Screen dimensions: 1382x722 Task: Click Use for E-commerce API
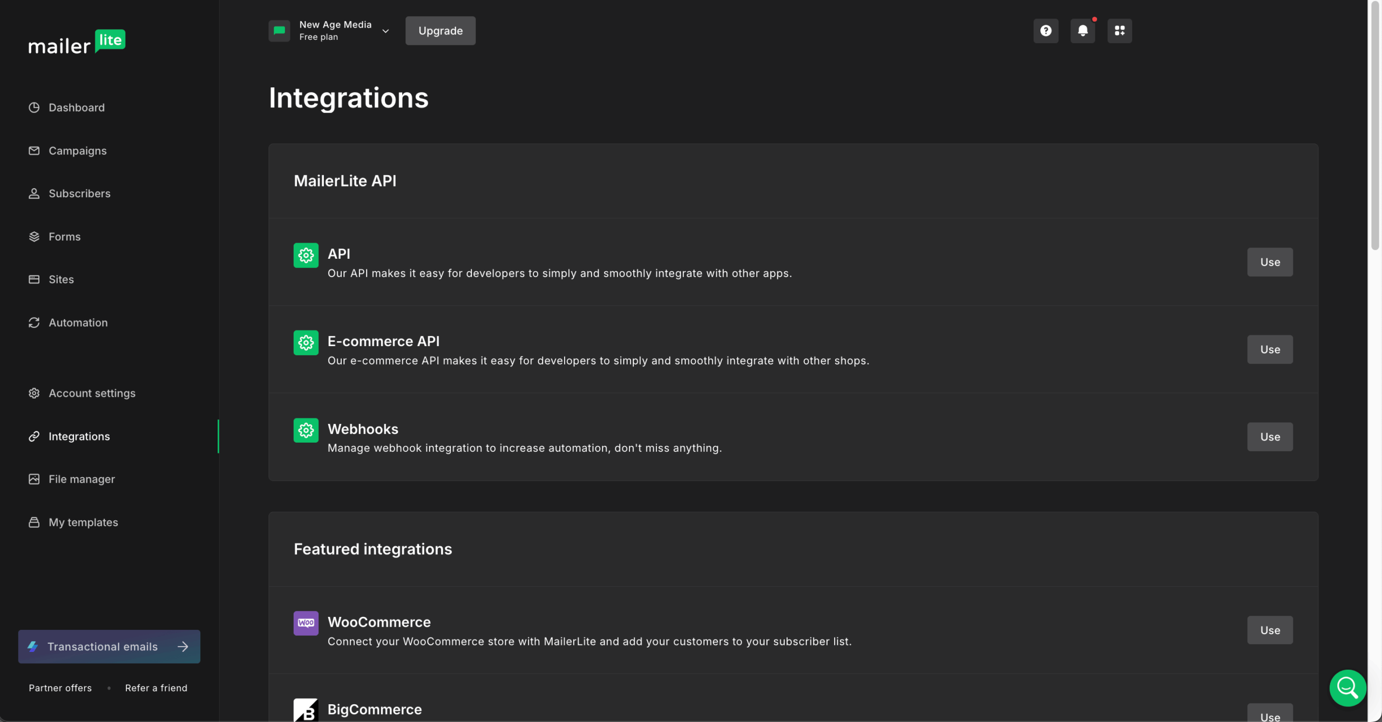click(1270, 349)
